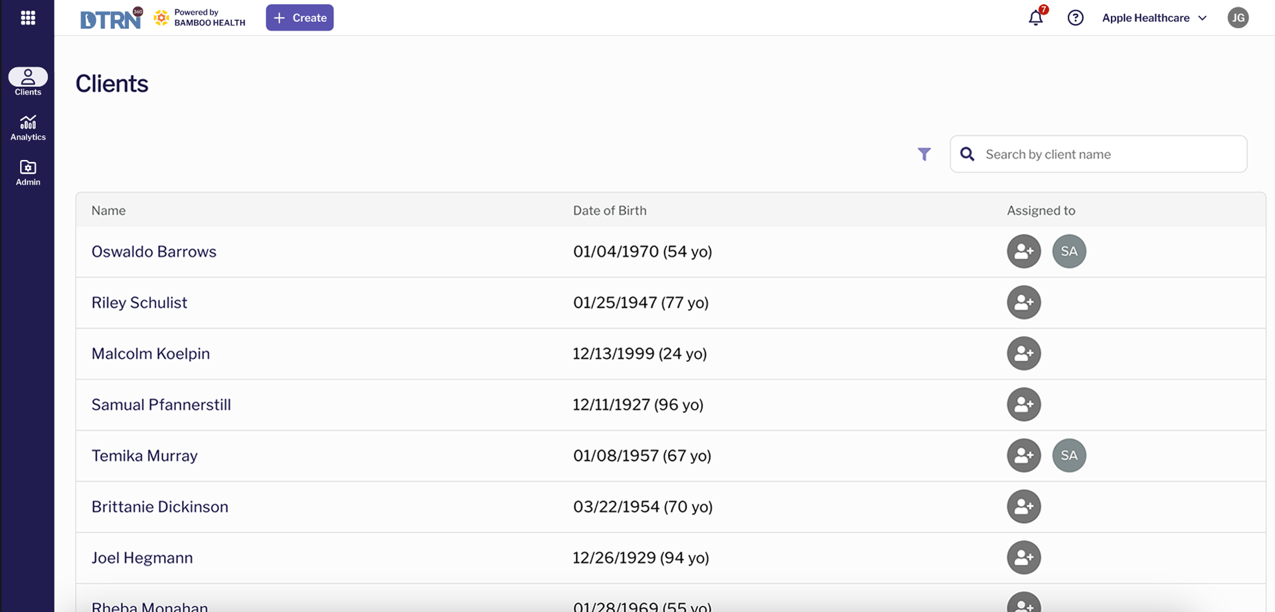Click the Clients page heading

(112, 84)
